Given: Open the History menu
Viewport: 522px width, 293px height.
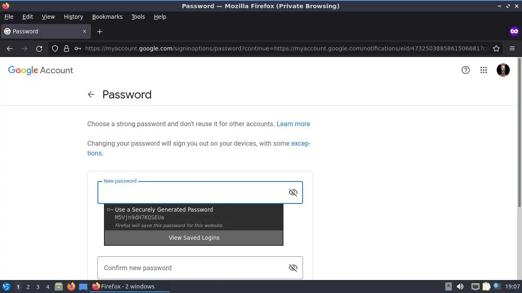Looking at the screenshot, I should coord(73,17).
